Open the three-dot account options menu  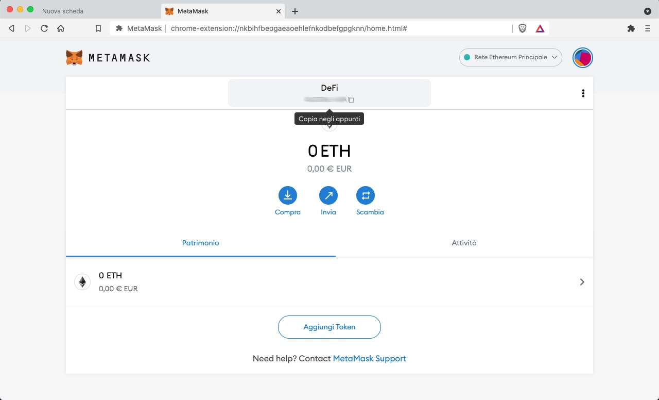click(x=583, y=93)
